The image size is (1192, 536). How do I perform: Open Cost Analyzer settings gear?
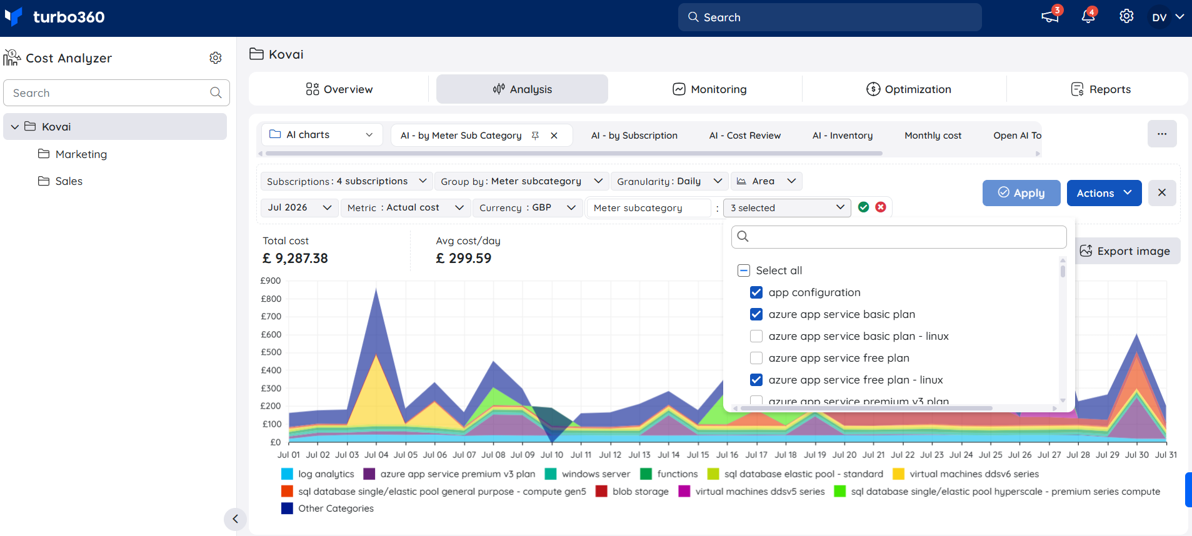[216, 57]
